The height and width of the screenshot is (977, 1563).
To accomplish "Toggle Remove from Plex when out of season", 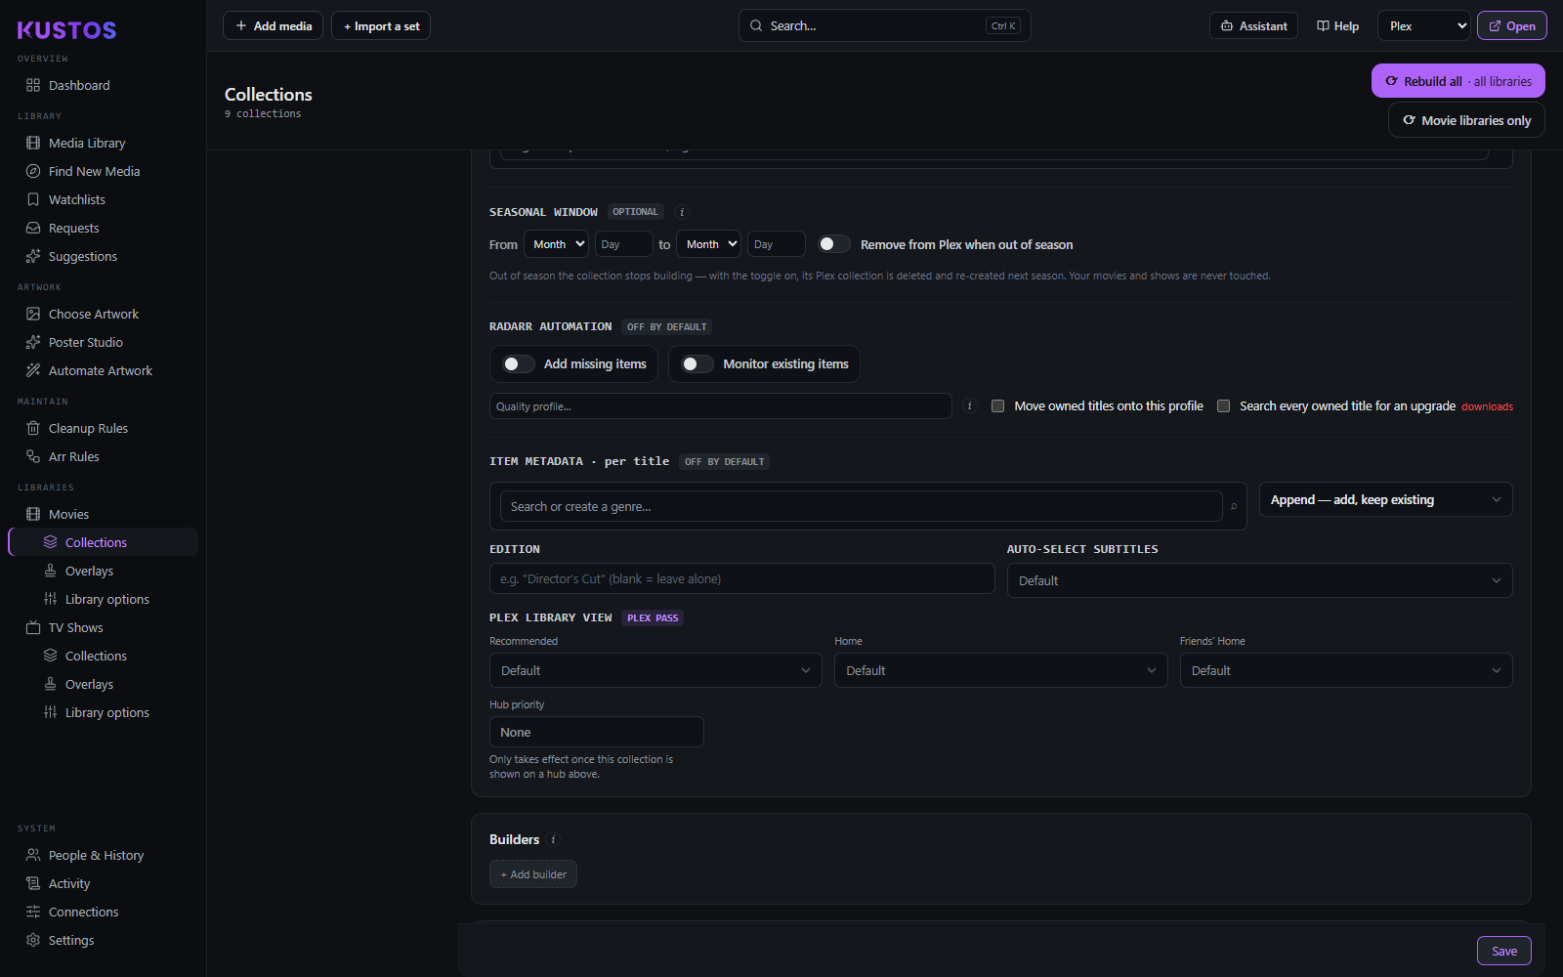I will [x=834, y=244].
